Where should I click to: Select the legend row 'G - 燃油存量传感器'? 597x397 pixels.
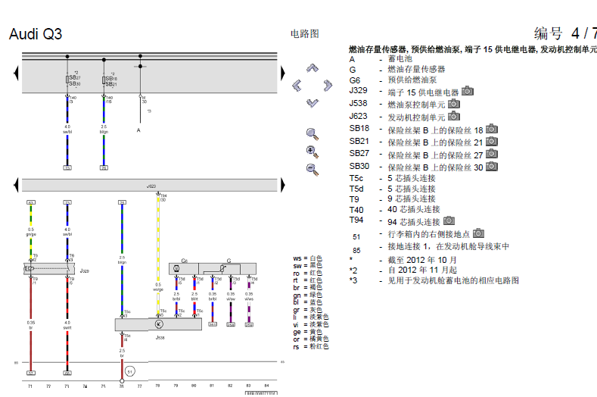397,70
